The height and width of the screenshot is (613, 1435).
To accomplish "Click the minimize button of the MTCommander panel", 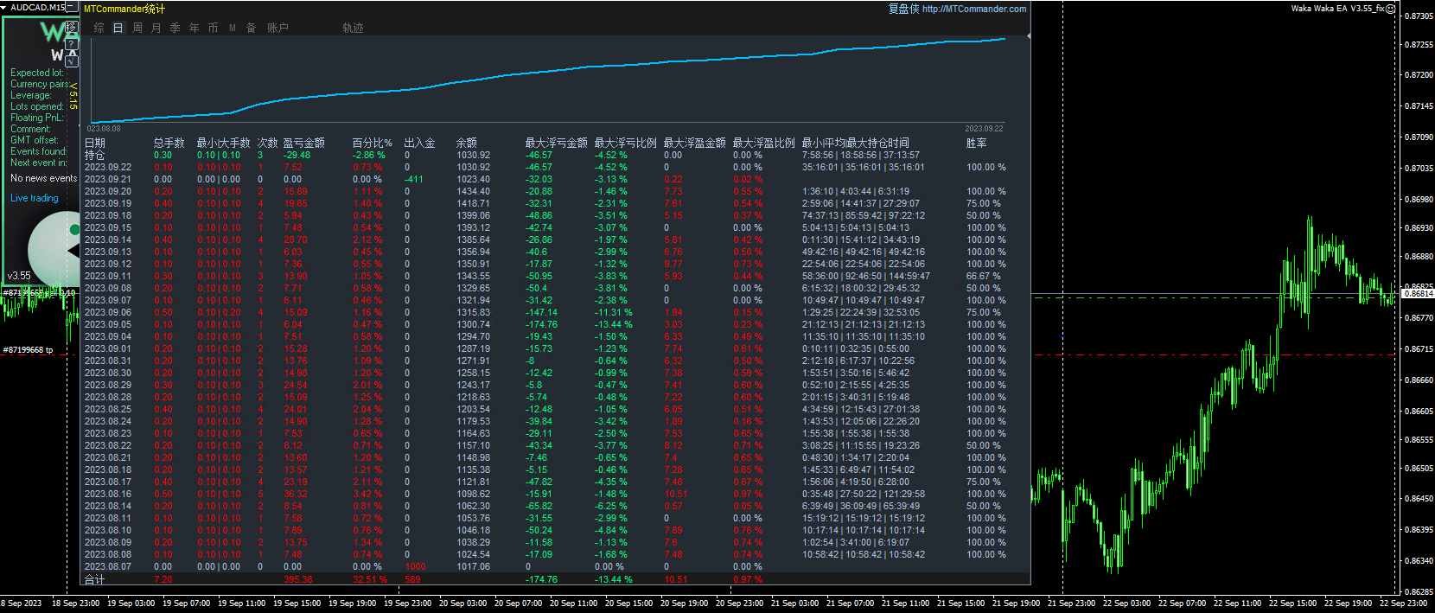I will pos(73,8).
